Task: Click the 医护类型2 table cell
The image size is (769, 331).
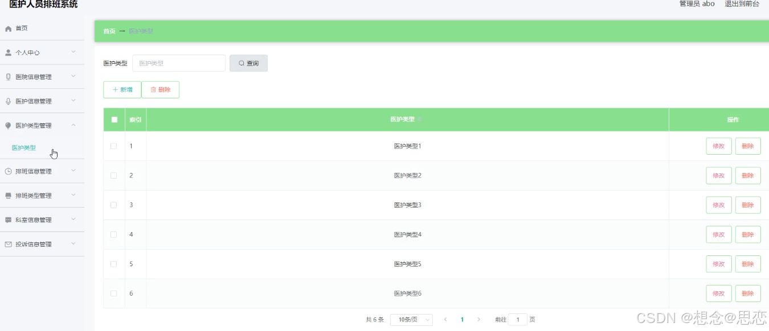Action: click(x=407, y=176)
